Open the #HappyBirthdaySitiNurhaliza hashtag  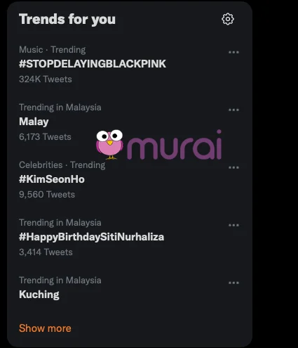pos(92,237)
